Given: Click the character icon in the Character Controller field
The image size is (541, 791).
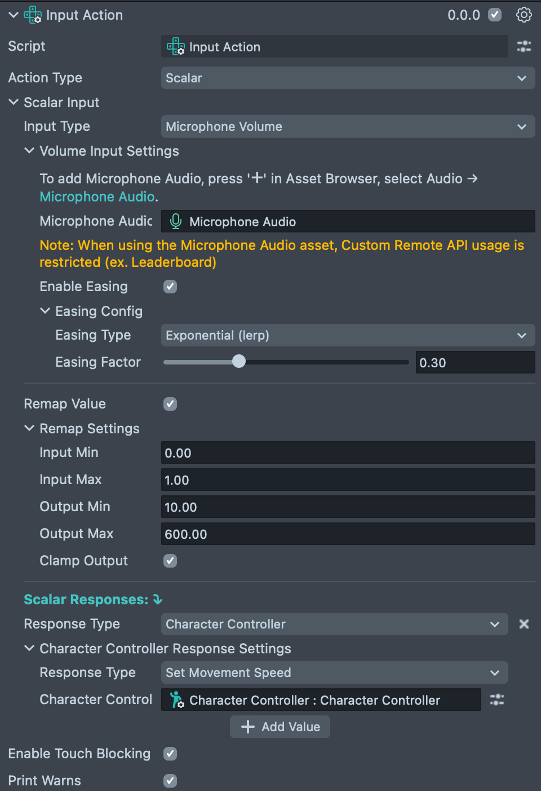Looking at the screenshot, I should [176, 700].
